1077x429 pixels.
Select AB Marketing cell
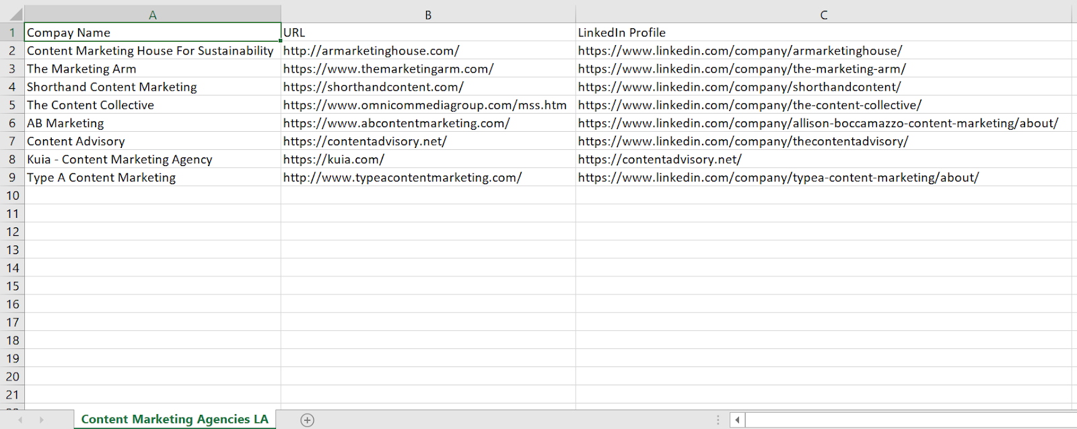(x=153, y=123)
